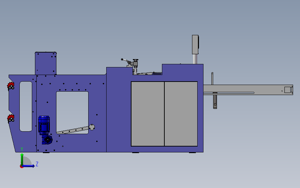This screenshot has width=300, height=188.
Task: Click the gray control box on the pole
Action: pyautogui.click(x=196, y=45)
